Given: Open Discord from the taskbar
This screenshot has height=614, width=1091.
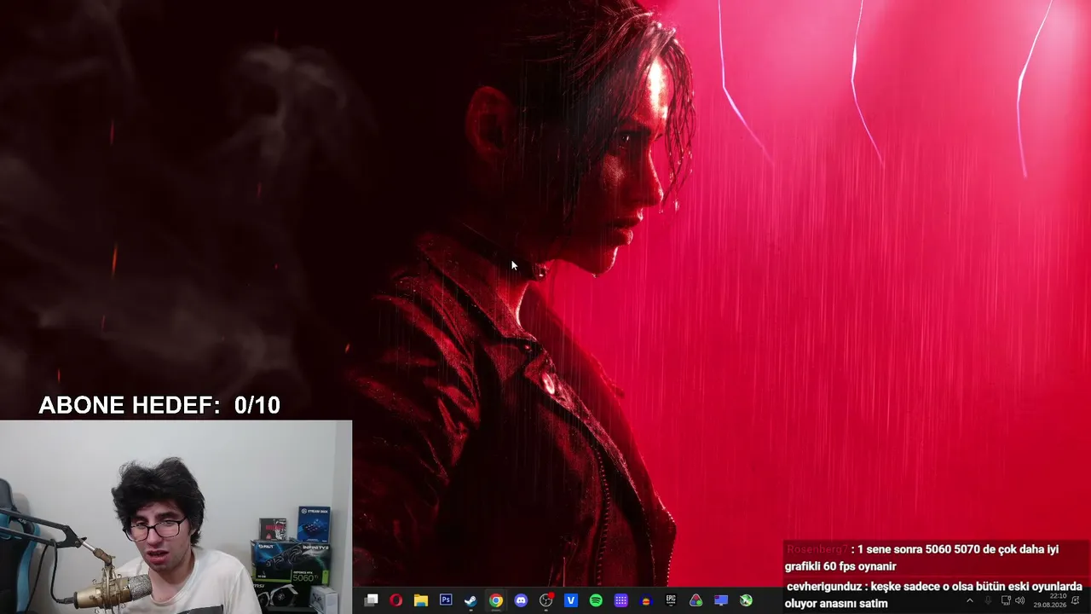Looking at the screenshot, I should tap(521, 600).
